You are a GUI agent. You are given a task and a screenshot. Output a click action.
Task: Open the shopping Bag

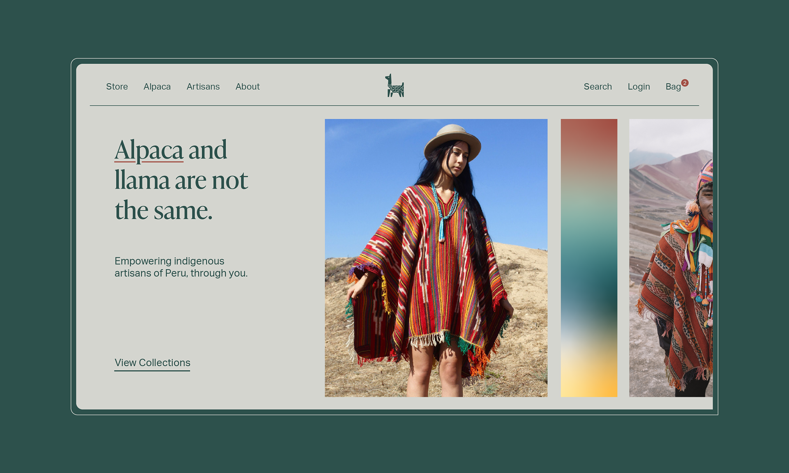pos(673,87)
